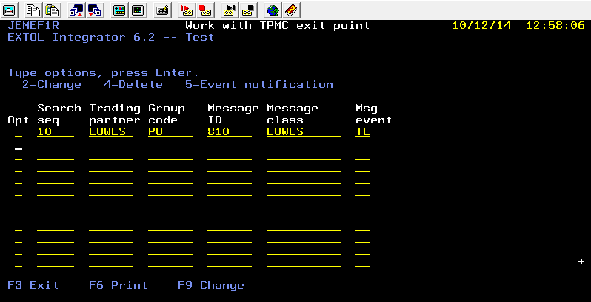Play macro with black play icon

230,10
